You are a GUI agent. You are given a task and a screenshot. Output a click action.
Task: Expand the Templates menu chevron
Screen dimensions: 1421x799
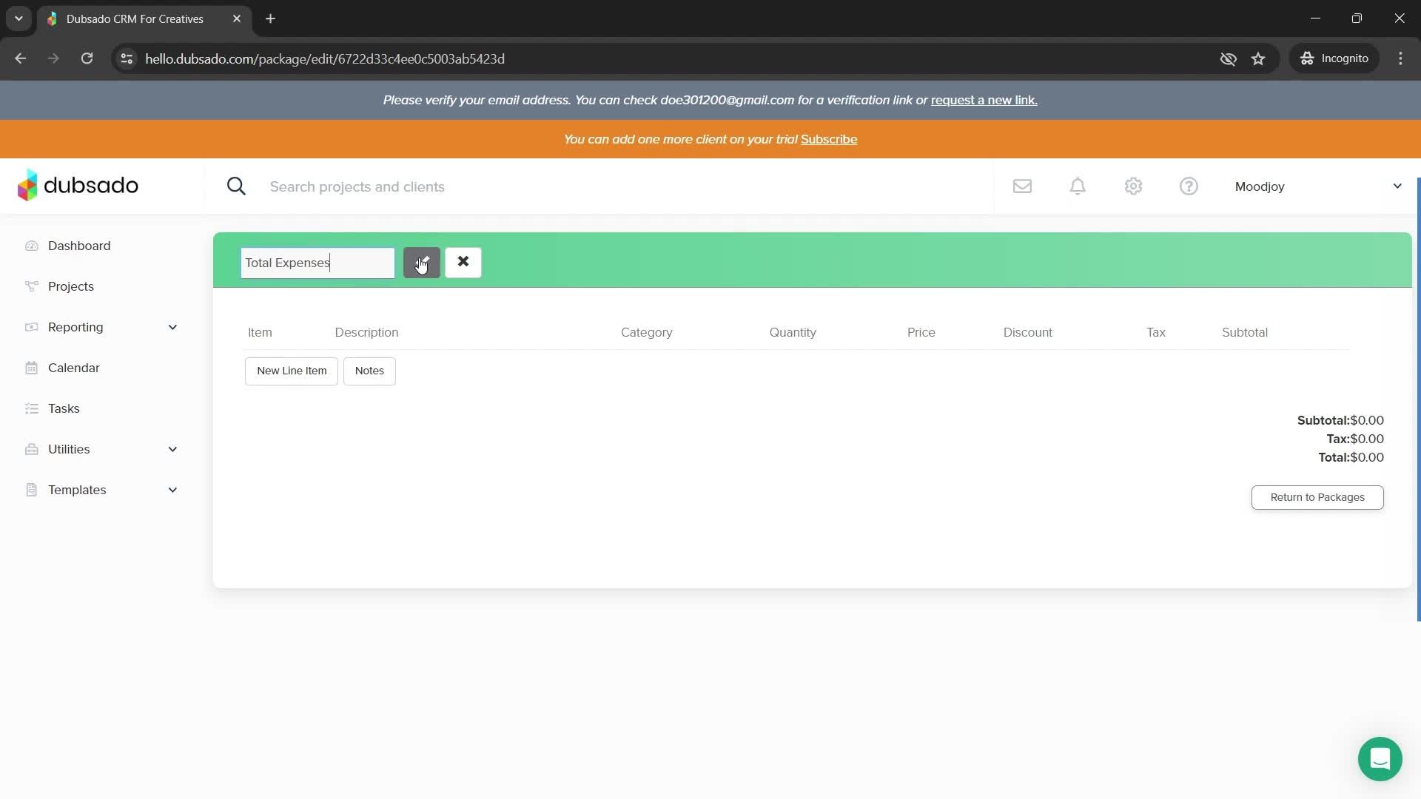pos(172,490)
